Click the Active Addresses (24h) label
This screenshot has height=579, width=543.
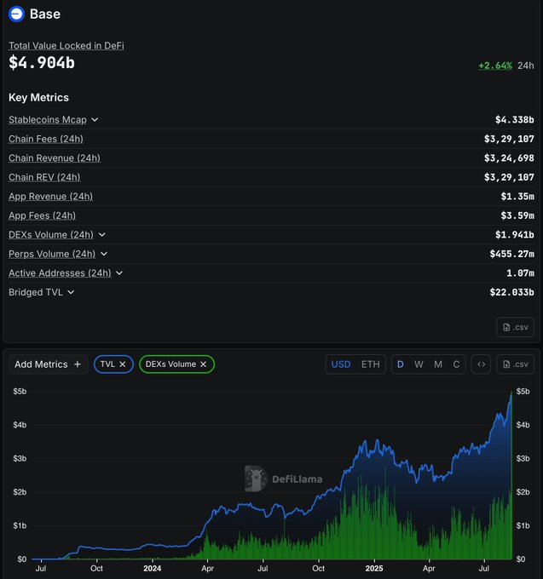coord(60,273)
